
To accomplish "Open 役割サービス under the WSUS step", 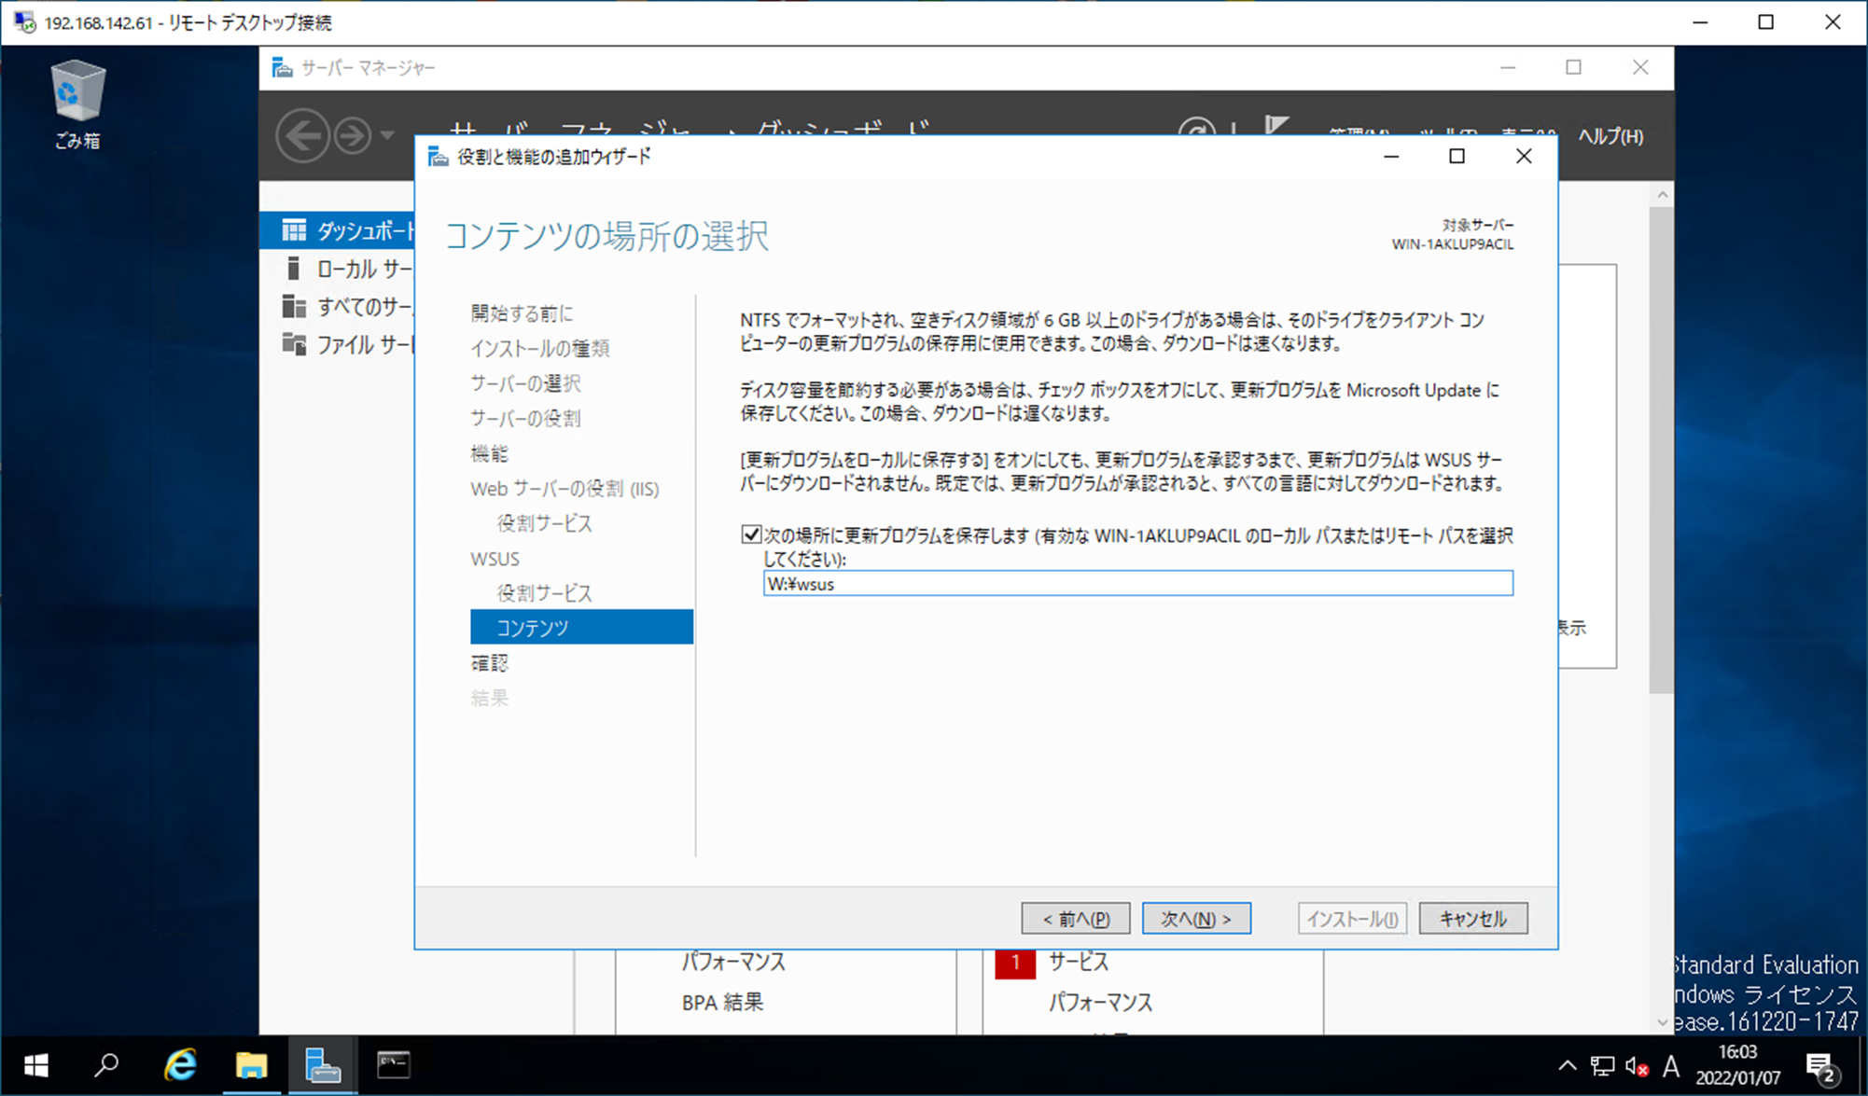I will 544,593.
